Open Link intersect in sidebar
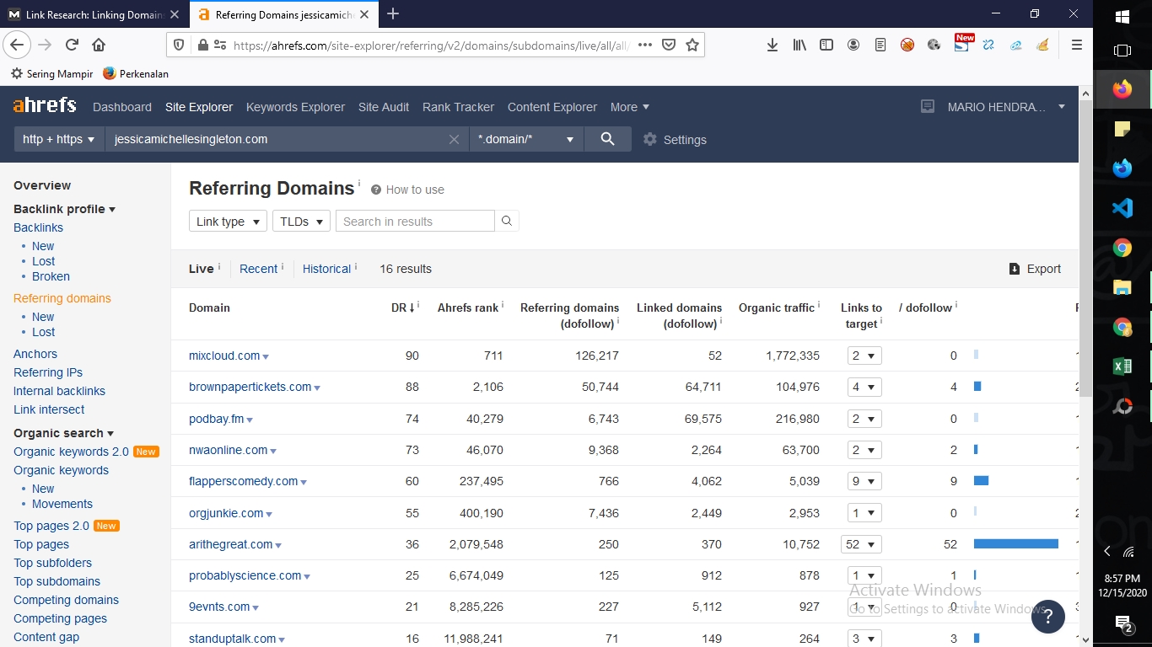This screenshot has width=1152, height=647. click(x=49, y=409)
